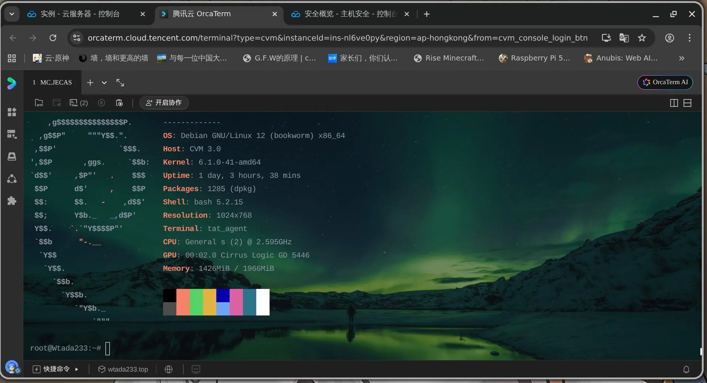The image size is (707, 383).
Task: Click the globe network icon in status bar
Action: click(x=169, y=369)
